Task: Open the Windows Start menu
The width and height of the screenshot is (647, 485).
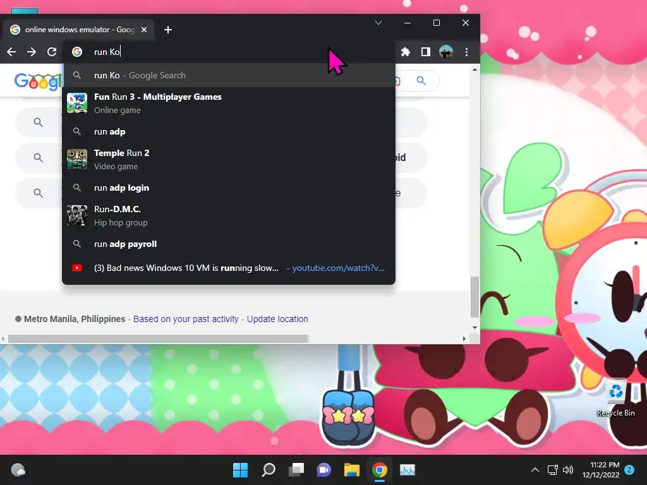Action: click(x=240, y=470)
